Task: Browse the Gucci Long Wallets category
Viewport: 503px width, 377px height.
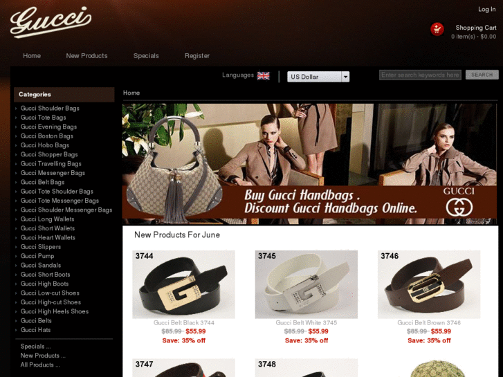Action: point(47,219)
